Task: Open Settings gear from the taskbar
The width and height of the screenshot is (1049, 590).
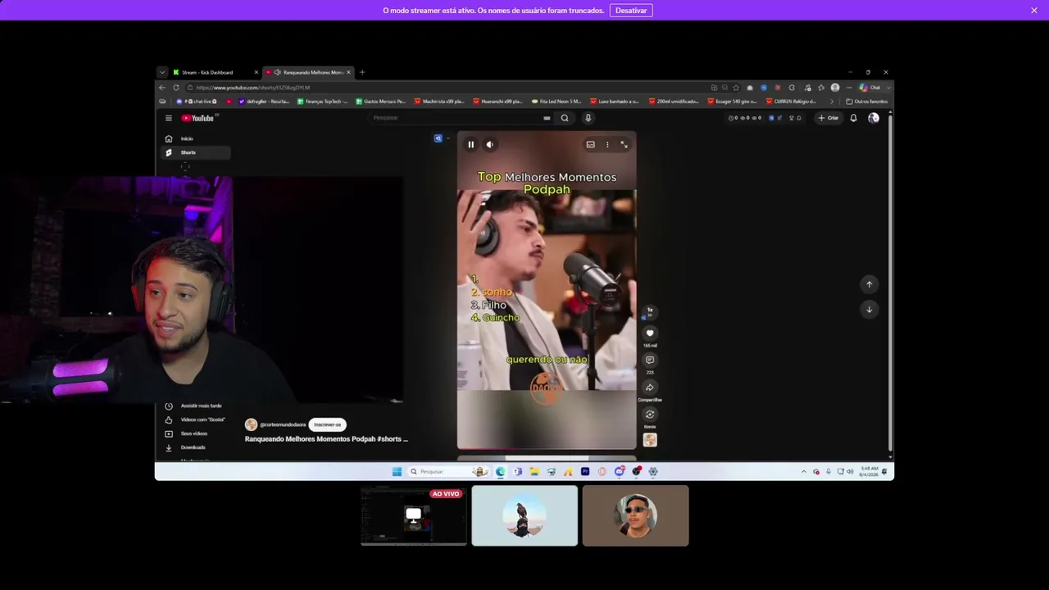Action: (653, 471)
